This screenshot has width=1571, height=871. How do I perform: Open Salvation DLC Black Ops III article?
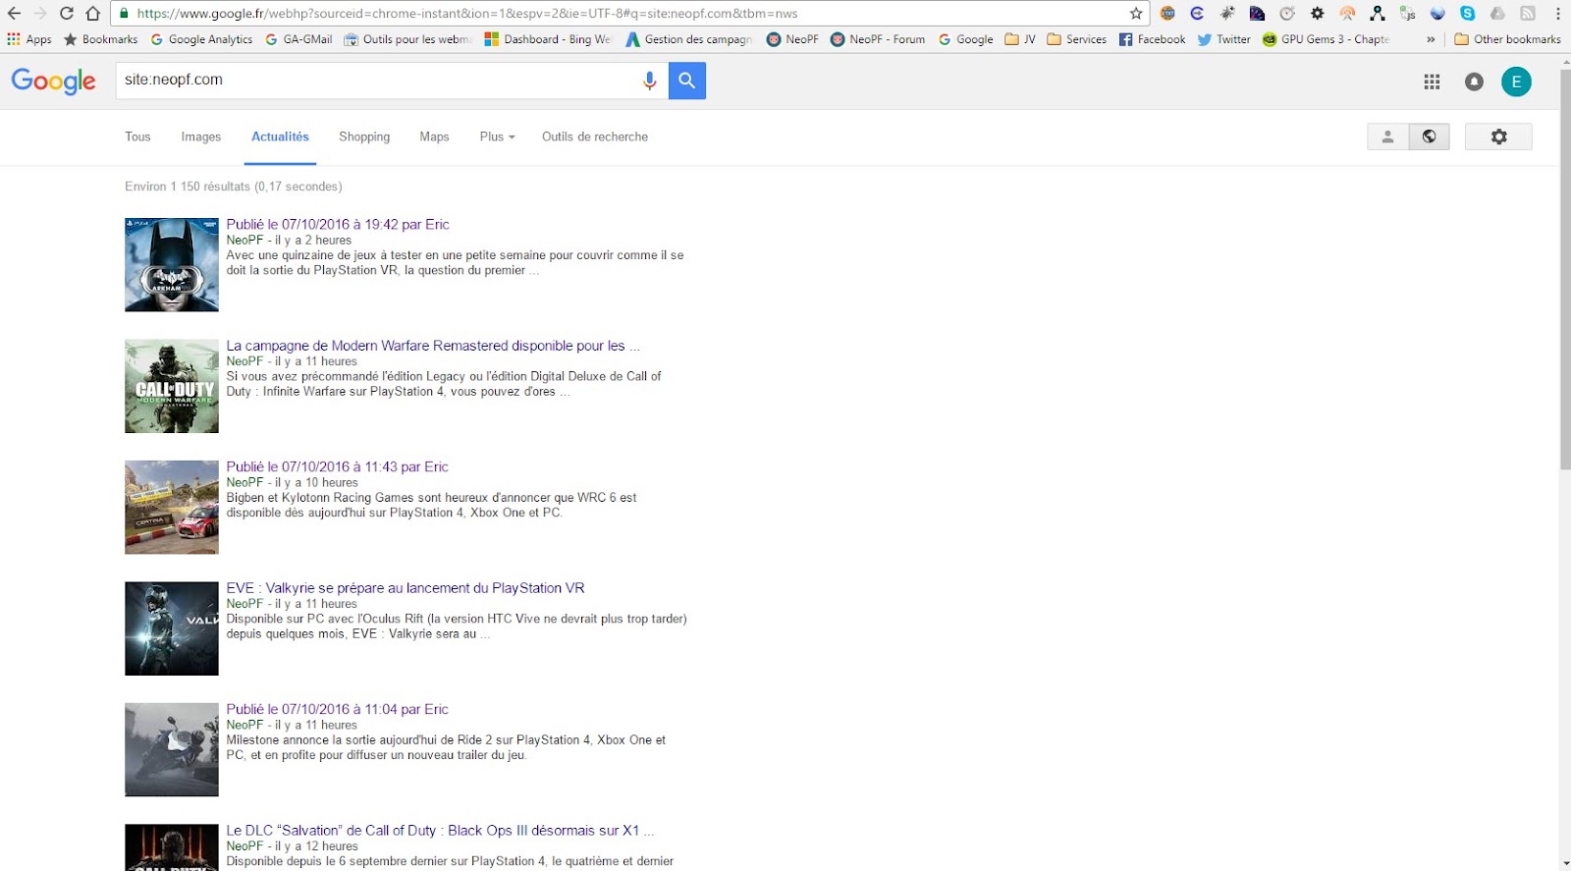[x=440, y=831]
